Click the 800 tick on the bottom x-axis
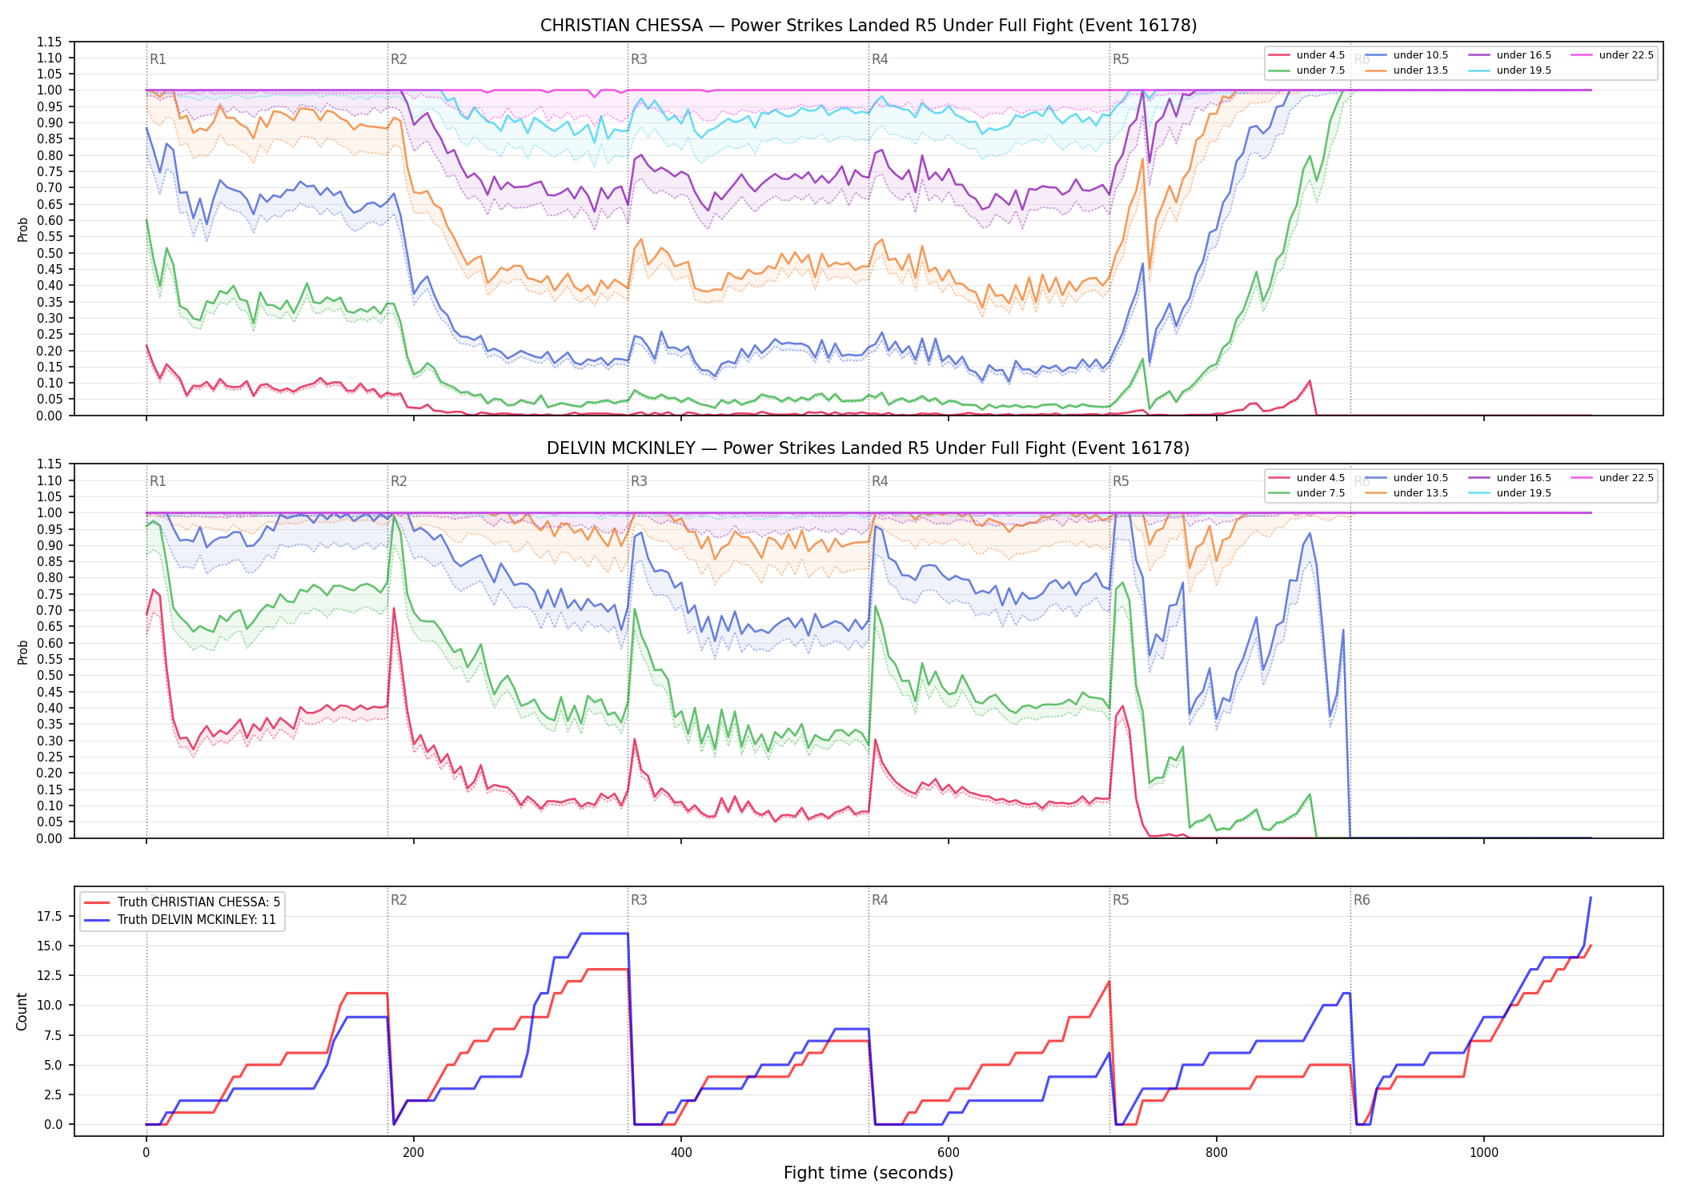This screenshot has width=1681, height=1201. click(1216, 1152)
